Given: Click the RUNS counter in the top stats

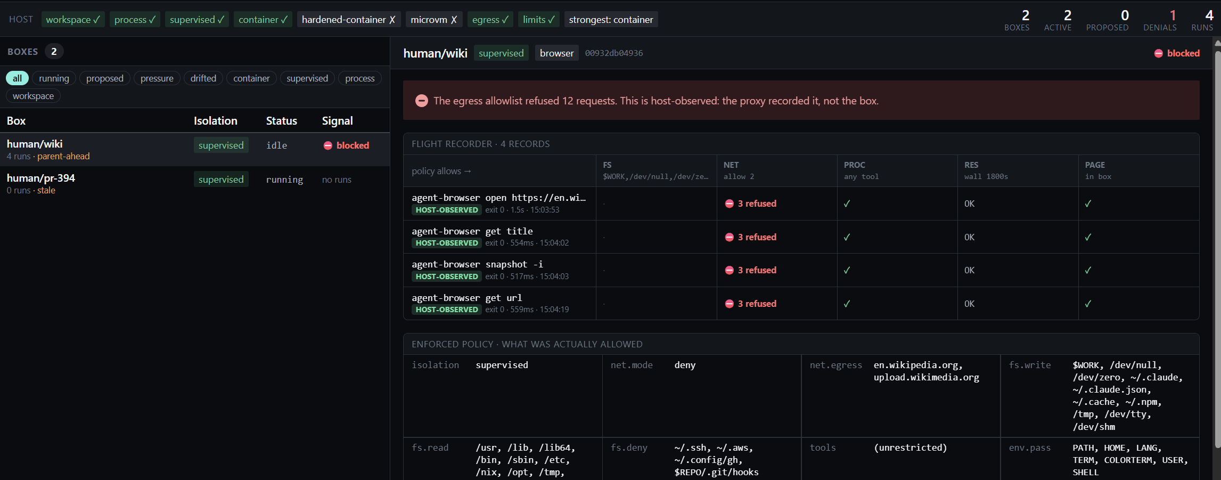Looking at the screenshot, I should (x=1202, y=20).
